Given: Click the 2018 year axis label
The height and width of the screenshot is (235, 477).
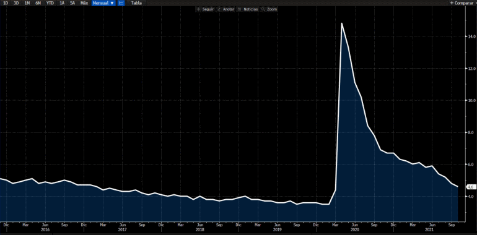Looking at the screenshot, I should tap(199, 230).
